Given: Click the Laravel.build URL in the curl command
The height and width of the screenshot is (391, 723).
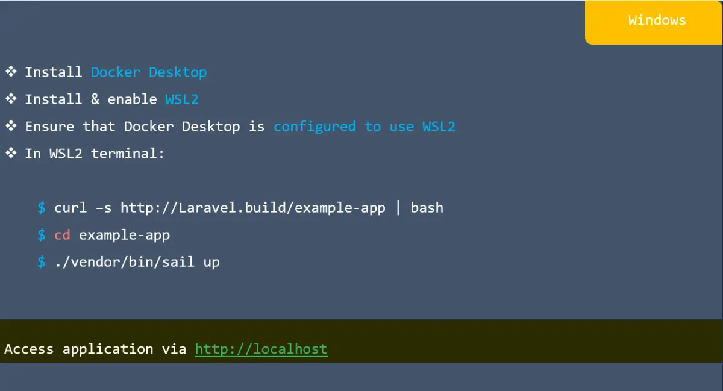Looking at the screenshot, I should coord(252,208).
